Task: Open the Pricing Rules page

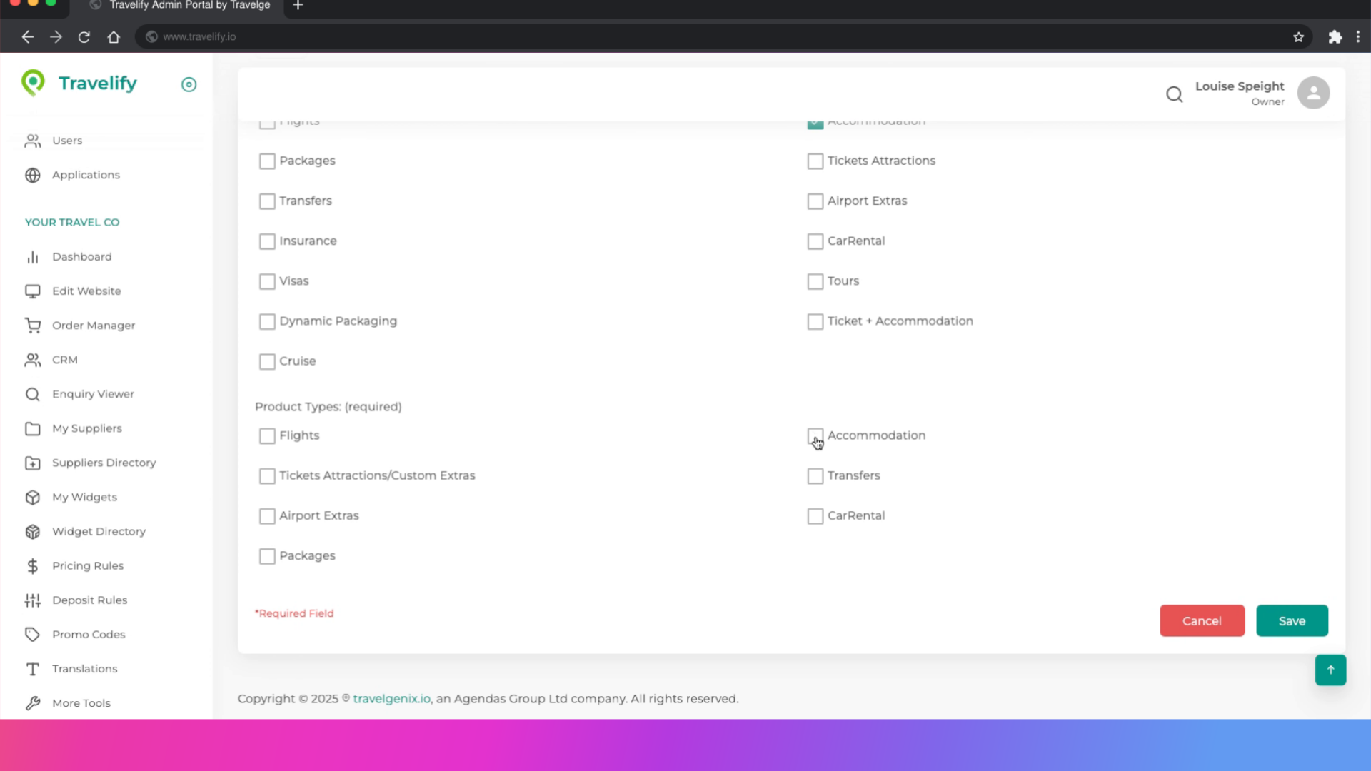Action: click(87, 565)
